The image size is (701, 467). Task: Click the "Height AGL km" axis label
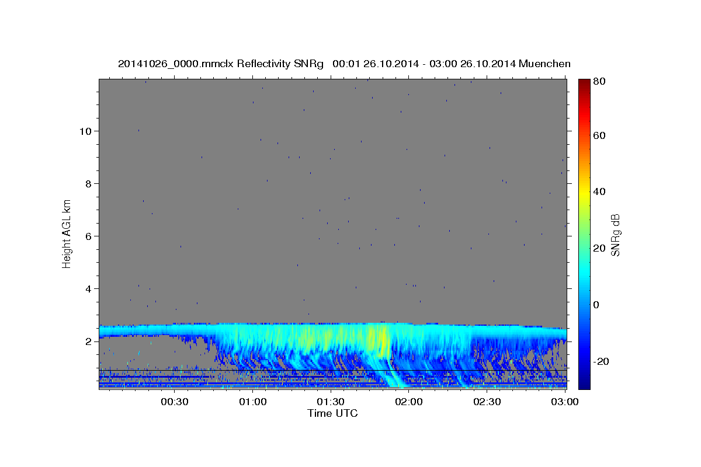tap(67, 233)
